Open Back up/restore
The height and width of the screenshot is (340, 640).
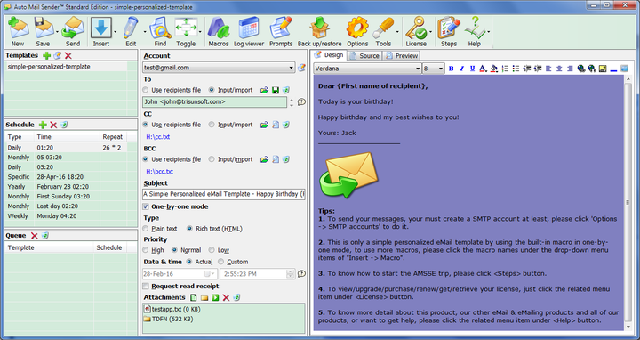pyautogui.click(x=320, y=32)
